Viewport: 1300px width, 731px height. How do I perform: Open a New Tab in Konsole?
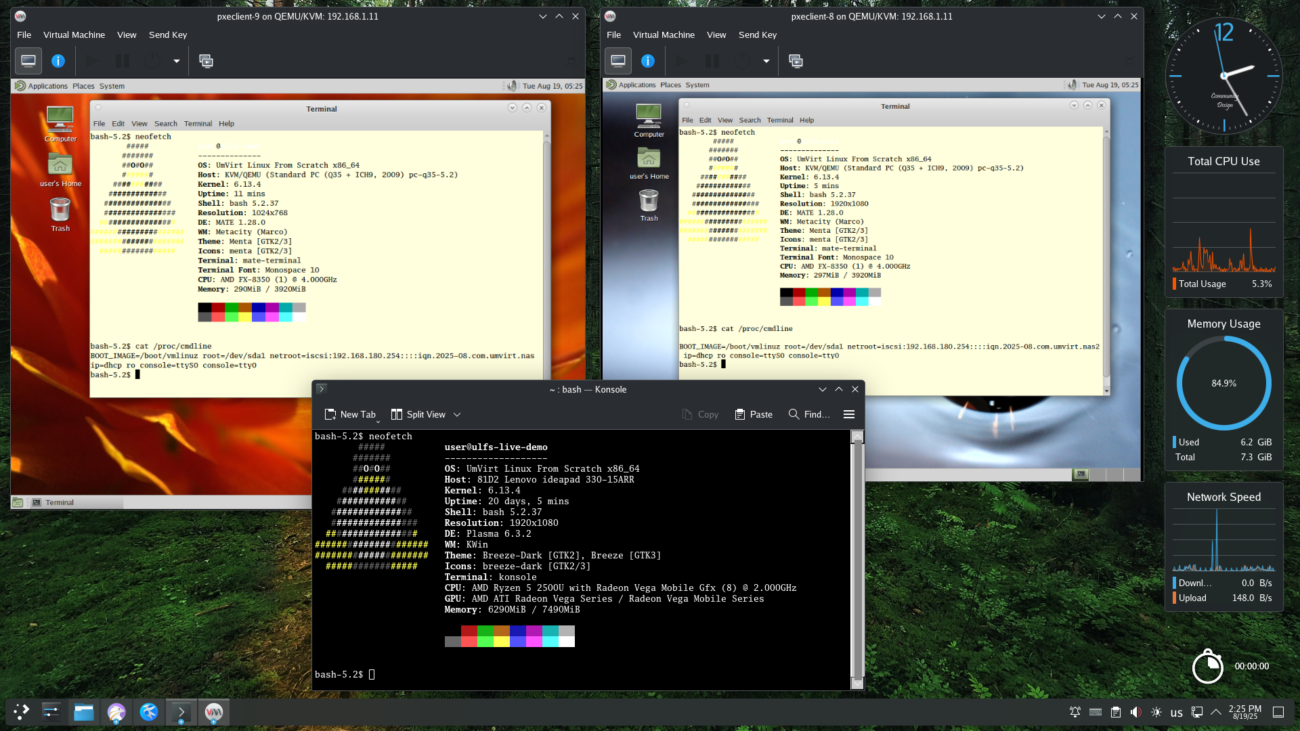click(x=351, y=414)
